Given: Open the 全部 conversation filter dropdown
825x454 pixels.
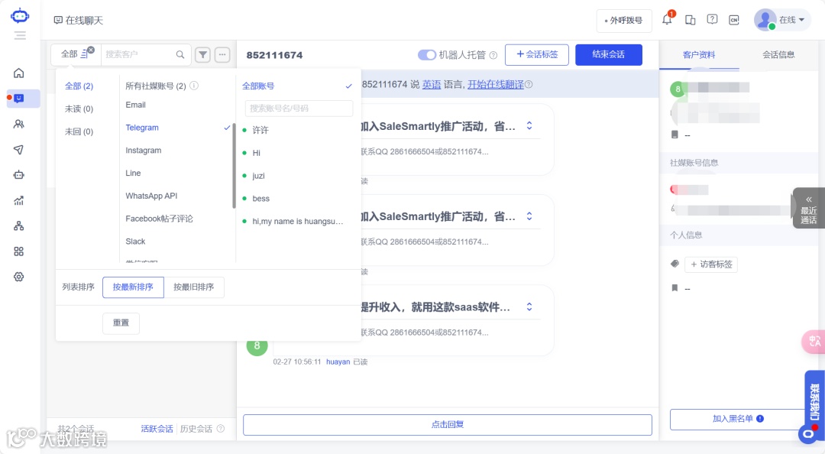Looking at the screenshot, I should point(75,54).
